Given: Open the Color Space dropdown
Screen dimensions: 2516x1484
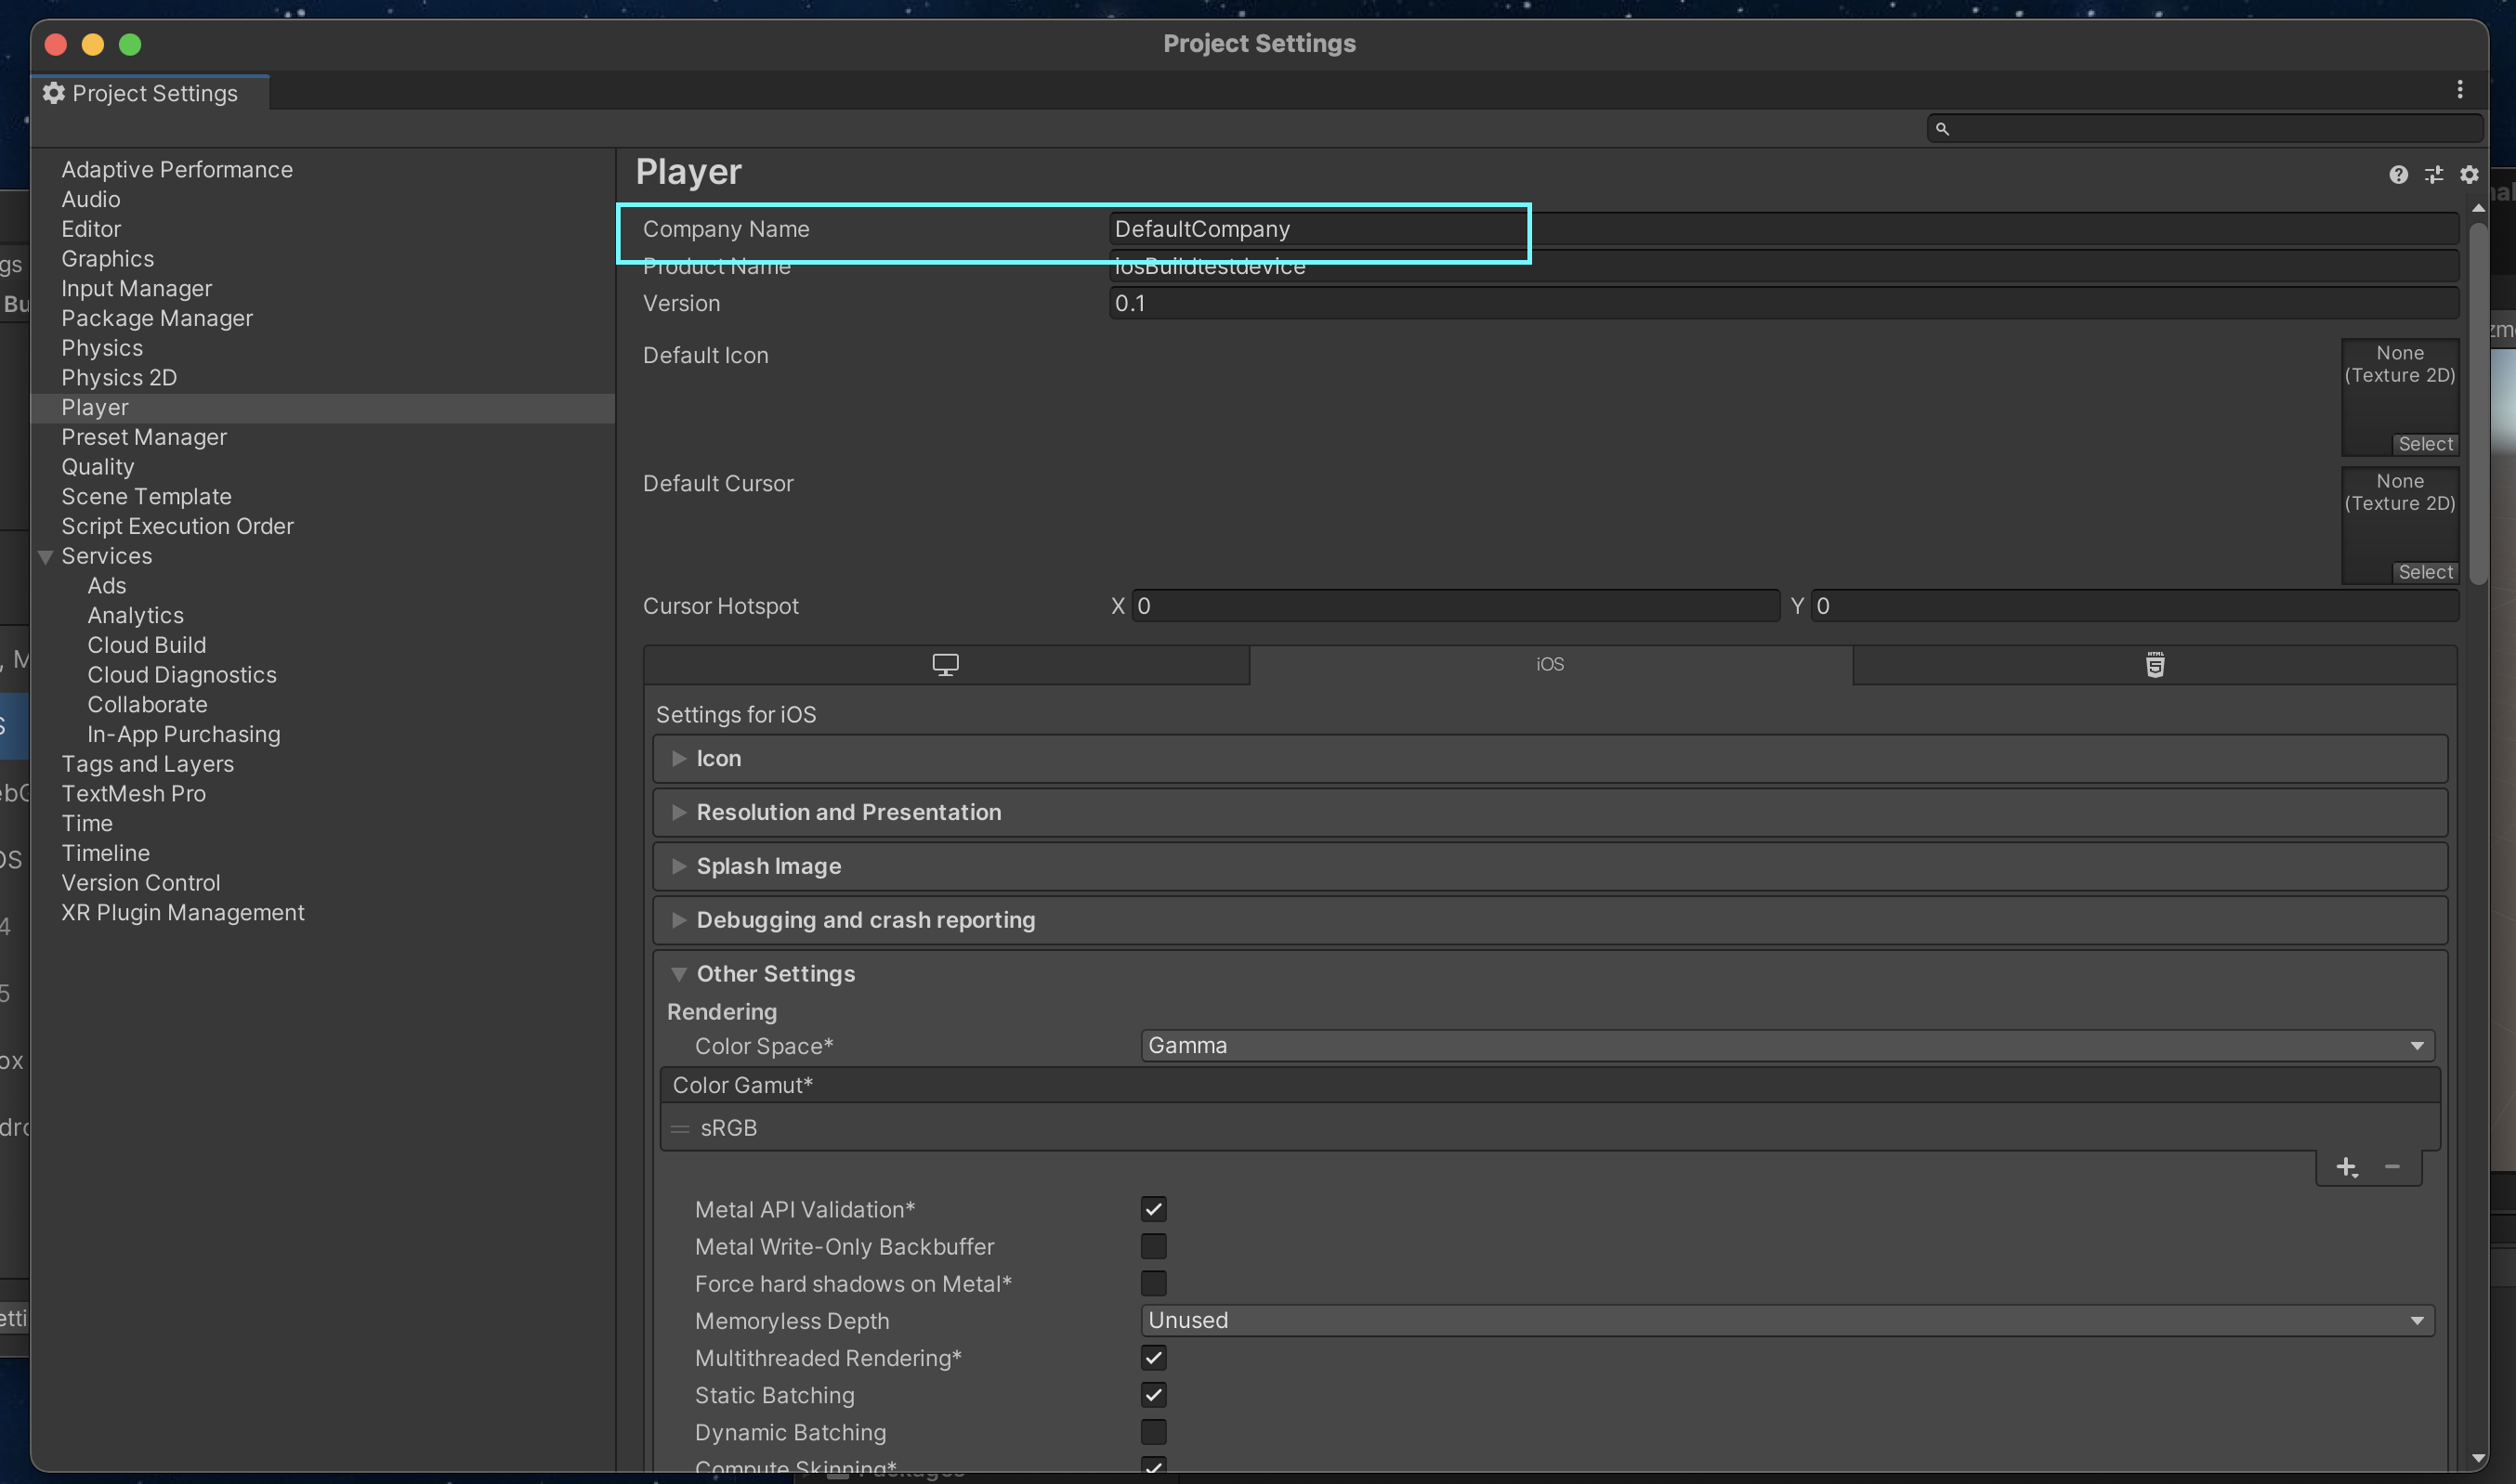Looking at the screenshot, I should pos(1787,1045).
